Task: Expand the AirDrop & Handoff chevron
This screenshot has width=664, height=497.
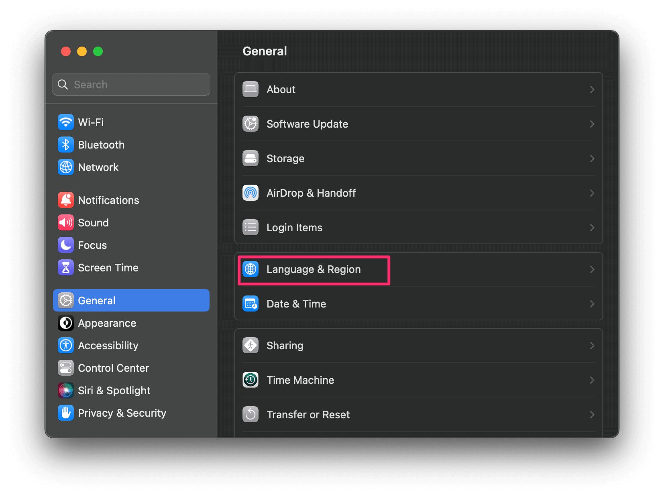Action: 592,193
